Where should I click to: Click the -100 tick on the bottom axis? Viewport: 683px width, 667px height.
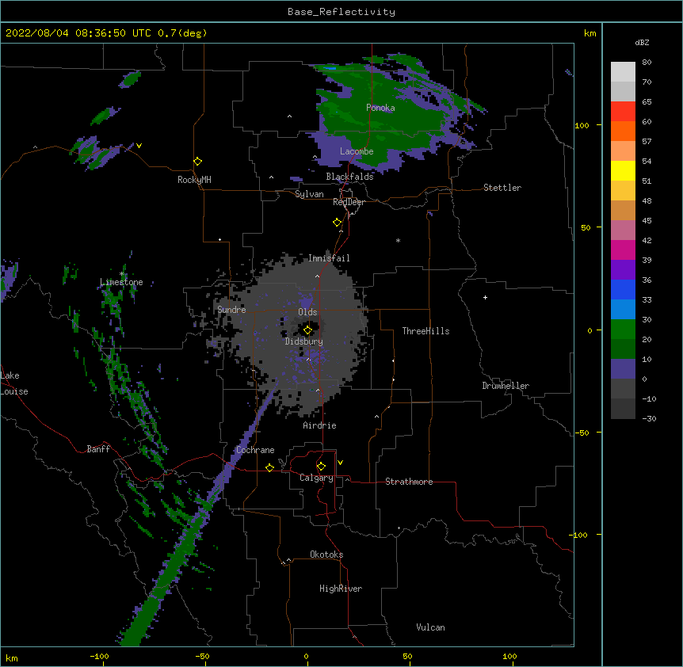coord(99,656)
